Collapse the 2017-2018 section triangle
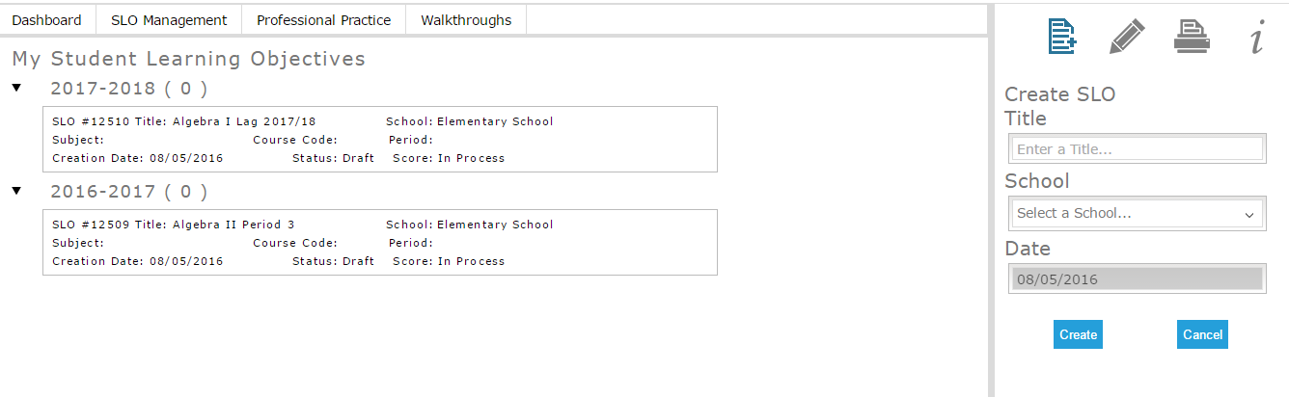1289x397 pixels. click(x=16, y=88)
